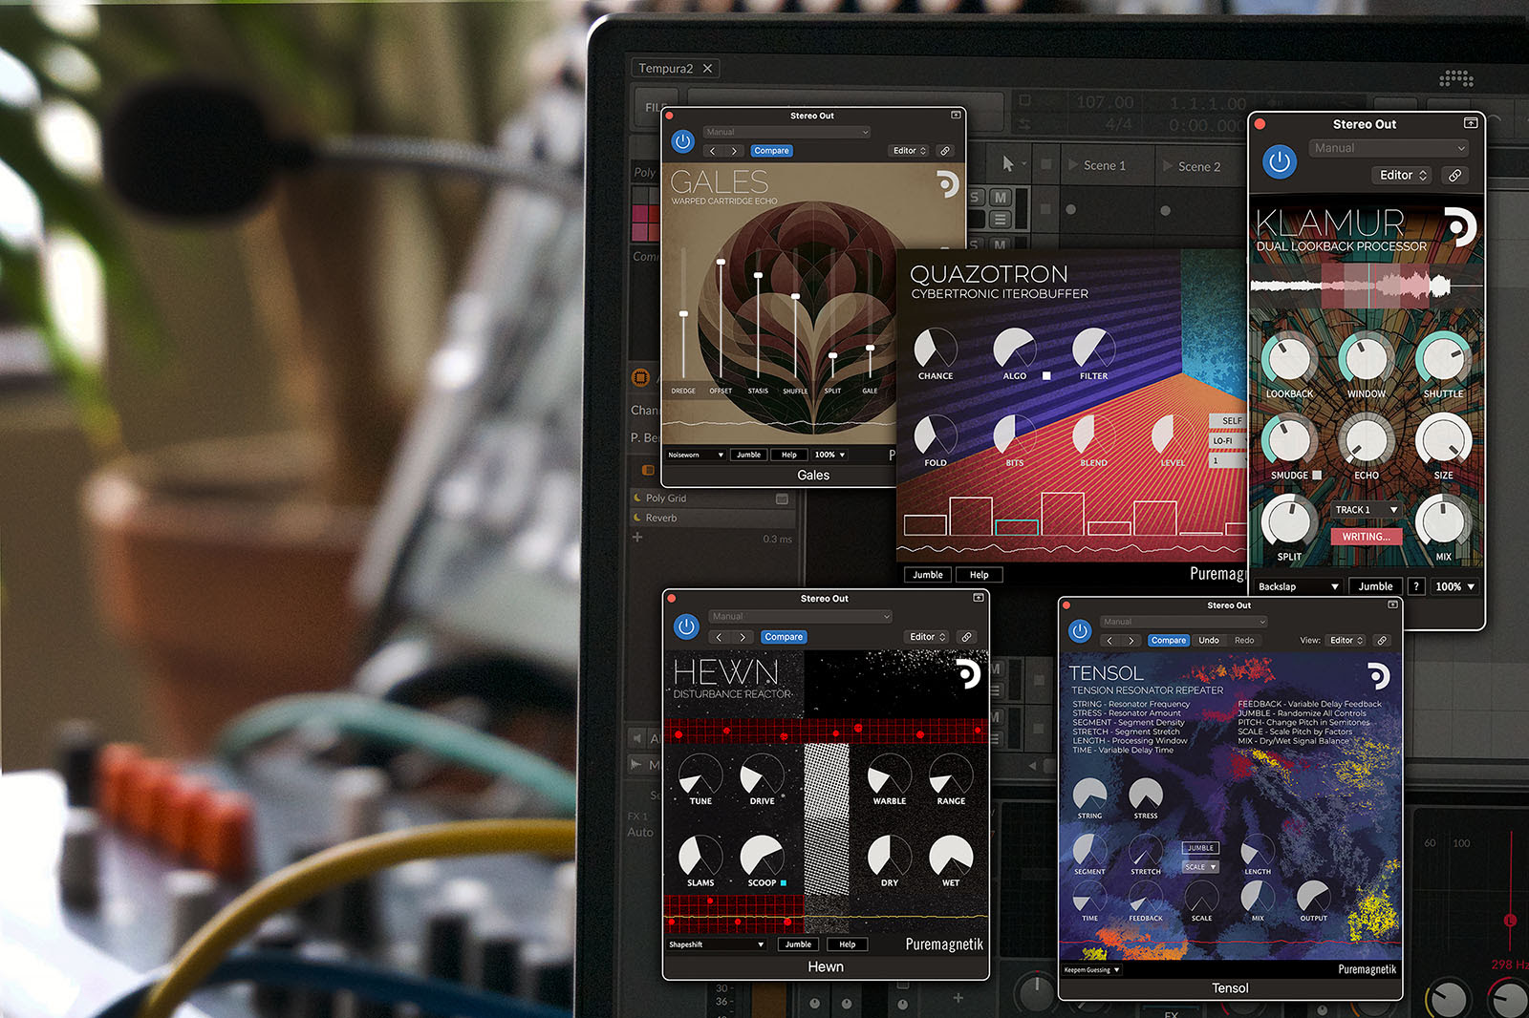Toggle the ALGO checkbox in Quazotron
This screenshot has width=1529, height=1018.
point(1046,376)
